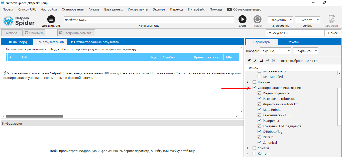Open the arrow next to Сохранить

(316, 51)
